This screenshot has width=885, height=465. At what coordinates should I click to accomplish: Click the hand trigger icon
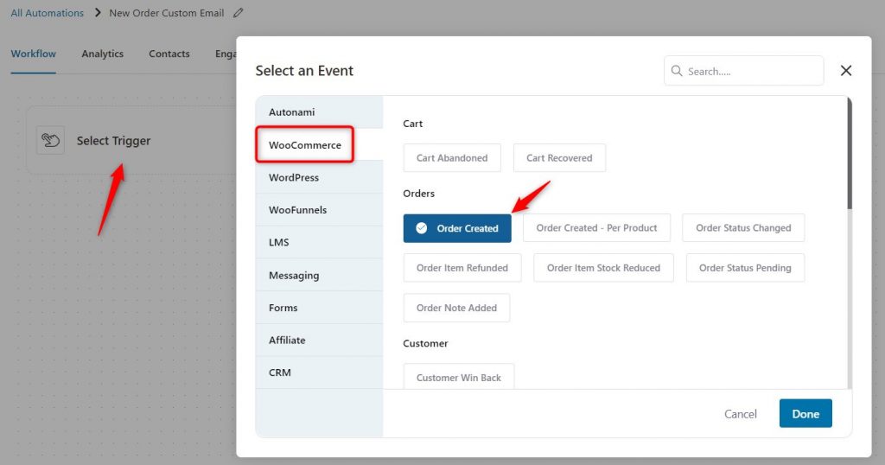point(50,140)
